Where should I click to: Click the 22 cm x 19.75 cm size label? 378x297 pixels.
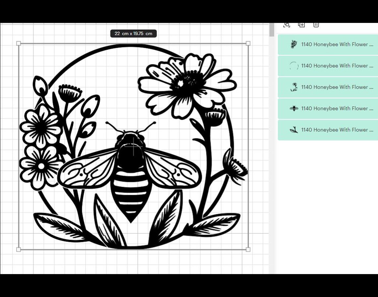tap(133, 33)
